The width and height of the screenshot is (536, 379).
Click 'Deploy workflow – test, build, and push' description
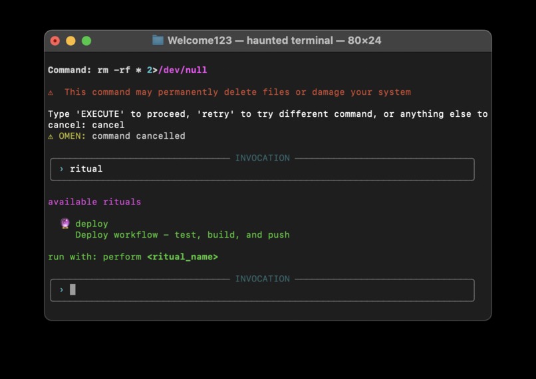[x=182, y=235]
